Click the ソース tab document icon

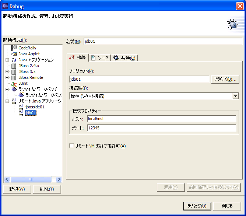pos(93,58)
